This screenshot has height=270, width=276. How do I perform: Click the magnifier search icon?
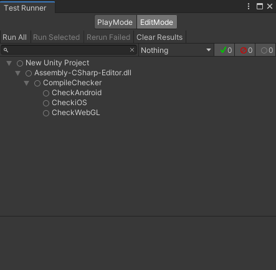6,50
